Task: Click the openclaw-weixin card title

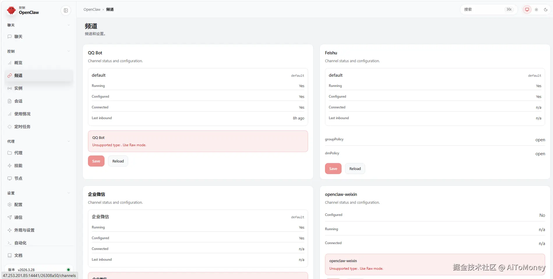Action: (341, 194)
